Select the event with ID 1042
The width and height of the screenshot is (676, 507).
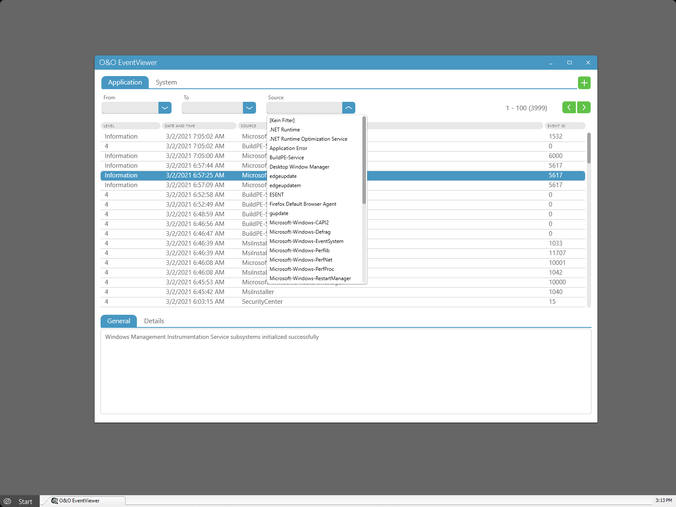click(343, 273)
